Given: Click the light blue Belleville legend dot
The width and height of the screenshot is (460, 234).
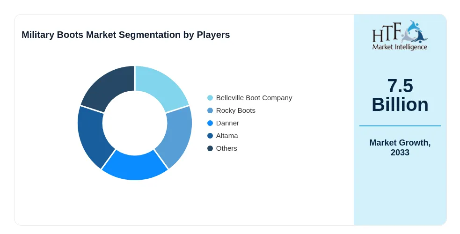Looking at the screenshot, I should click(x=210, y=98).
